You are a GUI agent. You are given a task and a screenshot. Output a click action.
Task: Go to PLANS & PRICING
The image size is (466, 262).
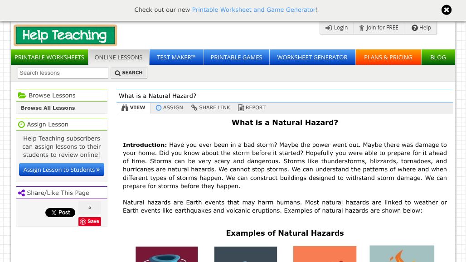tap(388, 57)
